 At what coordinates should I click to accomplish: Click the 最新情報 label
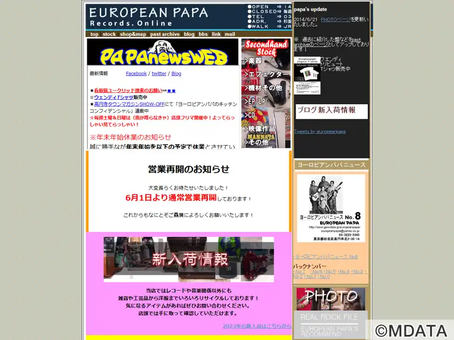pyautogui.click(x=99, y=74)
